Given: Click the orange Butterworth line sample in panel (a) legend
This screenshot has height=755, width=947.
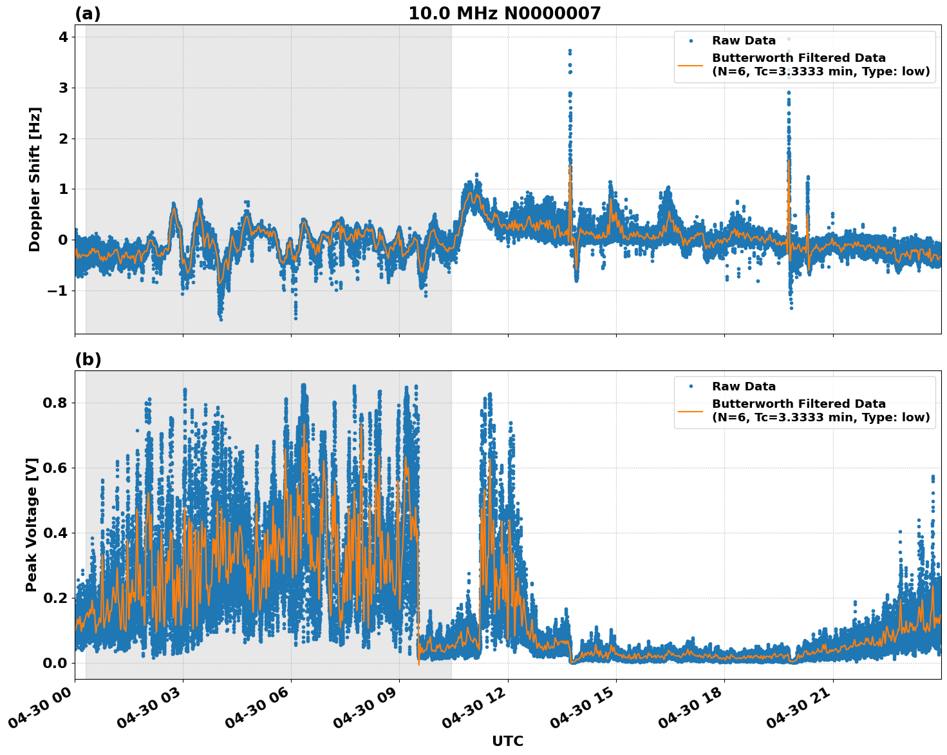Looking at the screenshot, I should [690, 66].
